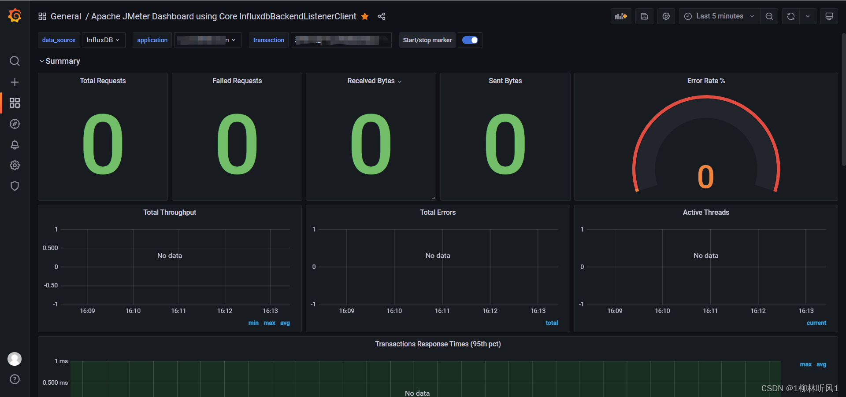Open the Dashboards grid icon in sidebar

[15, 103]
